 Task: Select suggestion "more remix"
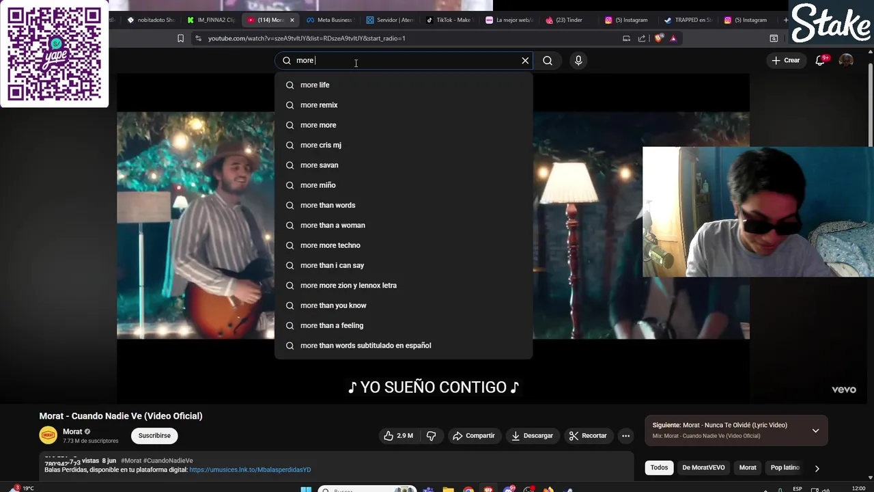click(x=404, y=105)
